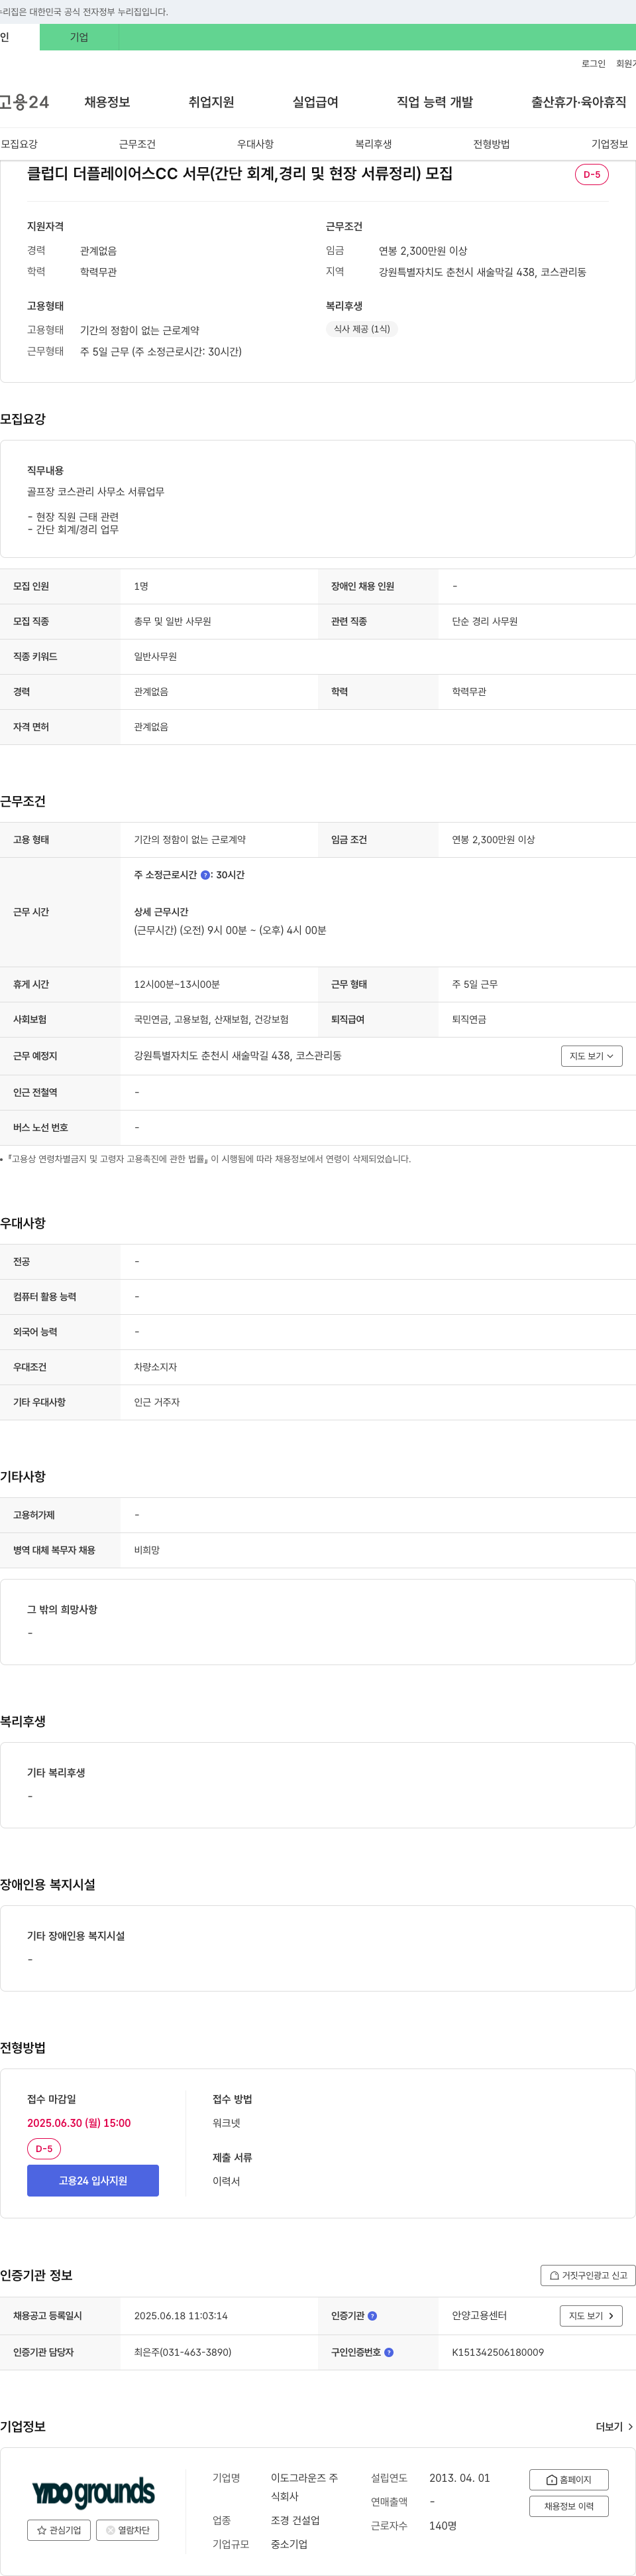Click the 로그인 link
636x2576 pixels.
(593, 64)
